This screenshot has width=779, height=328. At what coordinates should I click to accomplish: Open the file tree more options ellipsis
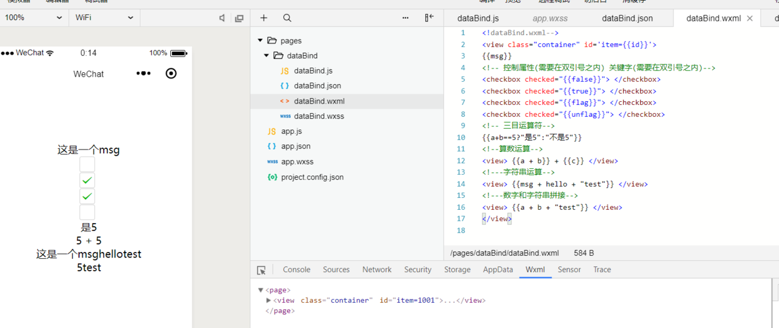(x=406, y=18)
